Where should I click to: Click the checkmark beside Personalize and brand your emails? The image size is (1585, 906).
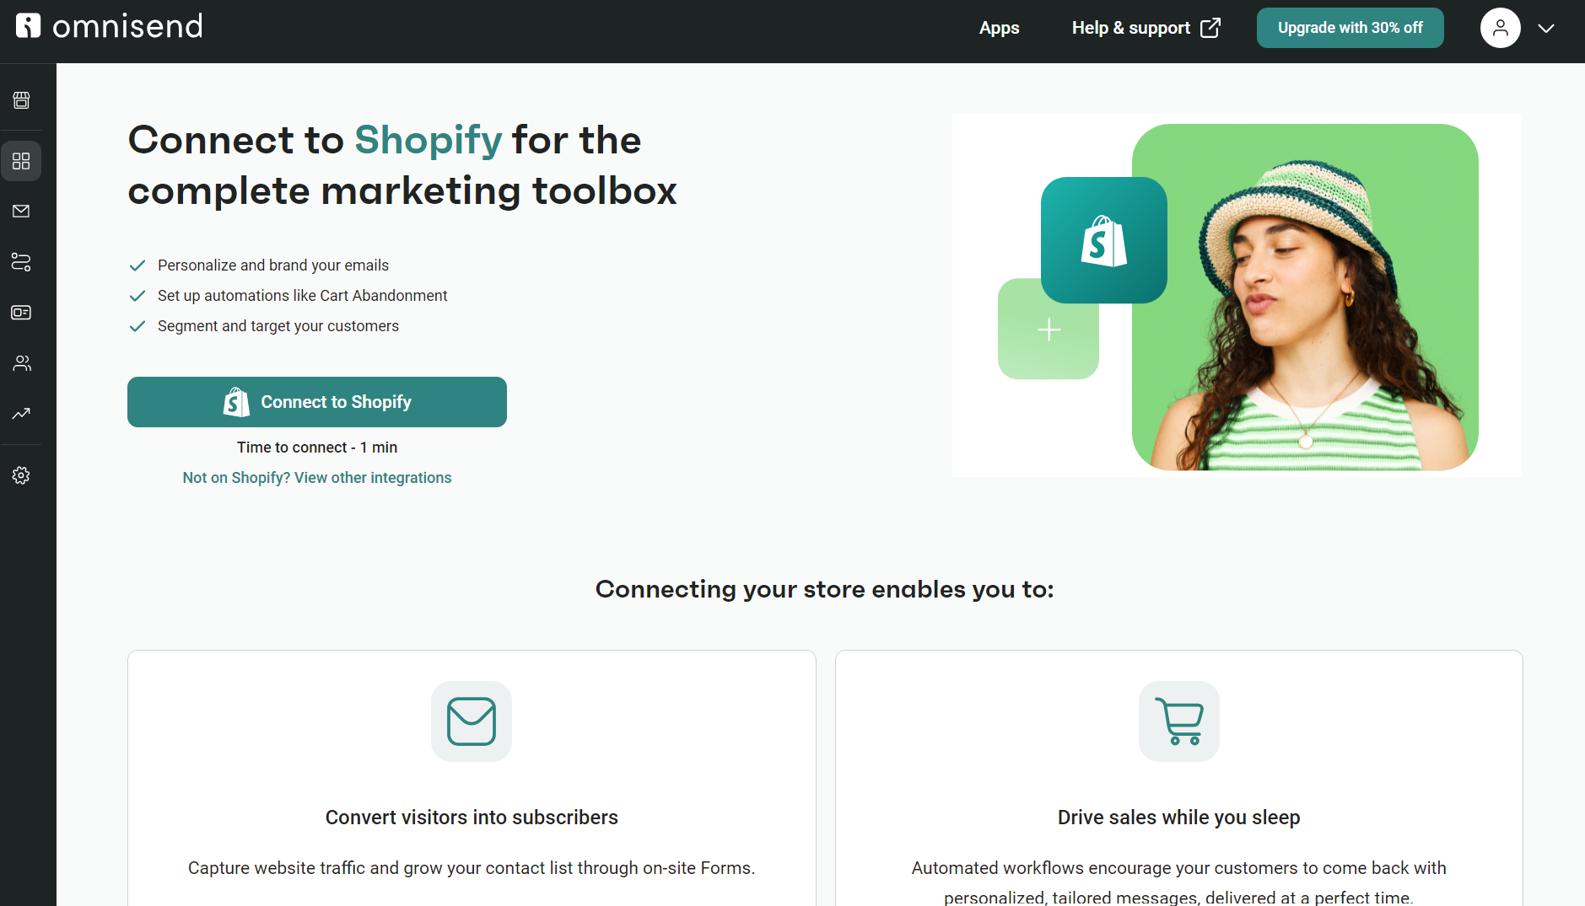pyautogui.click(x=137, y=265)
